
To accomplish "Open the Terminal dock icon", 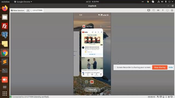I will 5,71.
